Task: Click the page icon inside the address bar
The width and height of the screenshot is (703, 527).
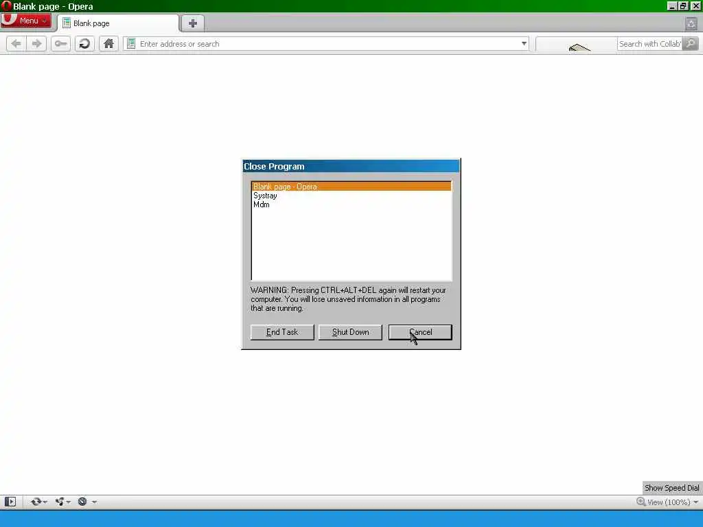Action: (131, 43)
